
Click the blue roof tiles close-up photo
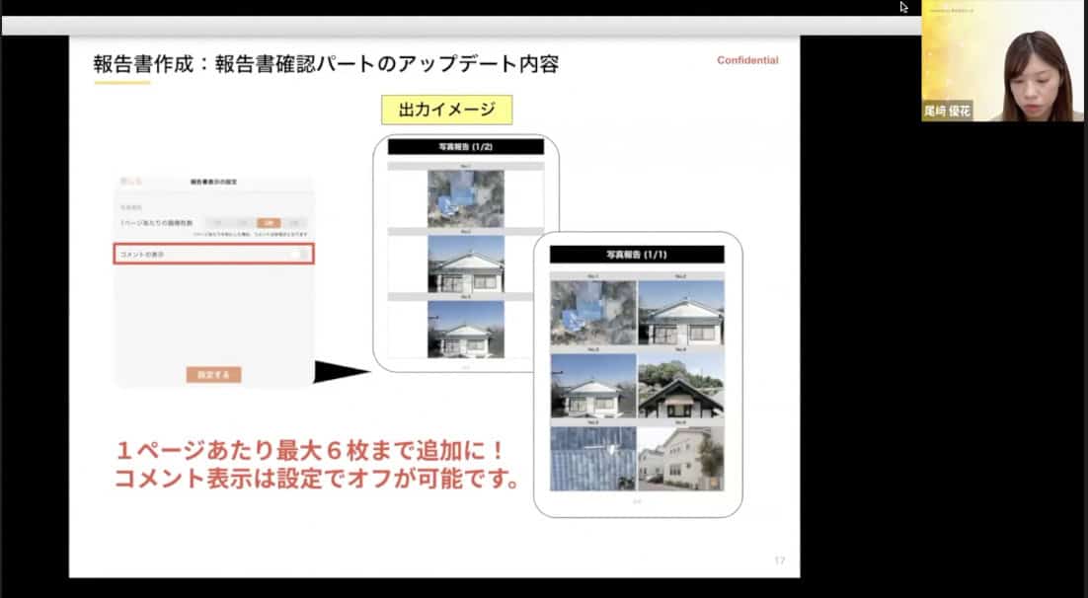coord(592,457)
